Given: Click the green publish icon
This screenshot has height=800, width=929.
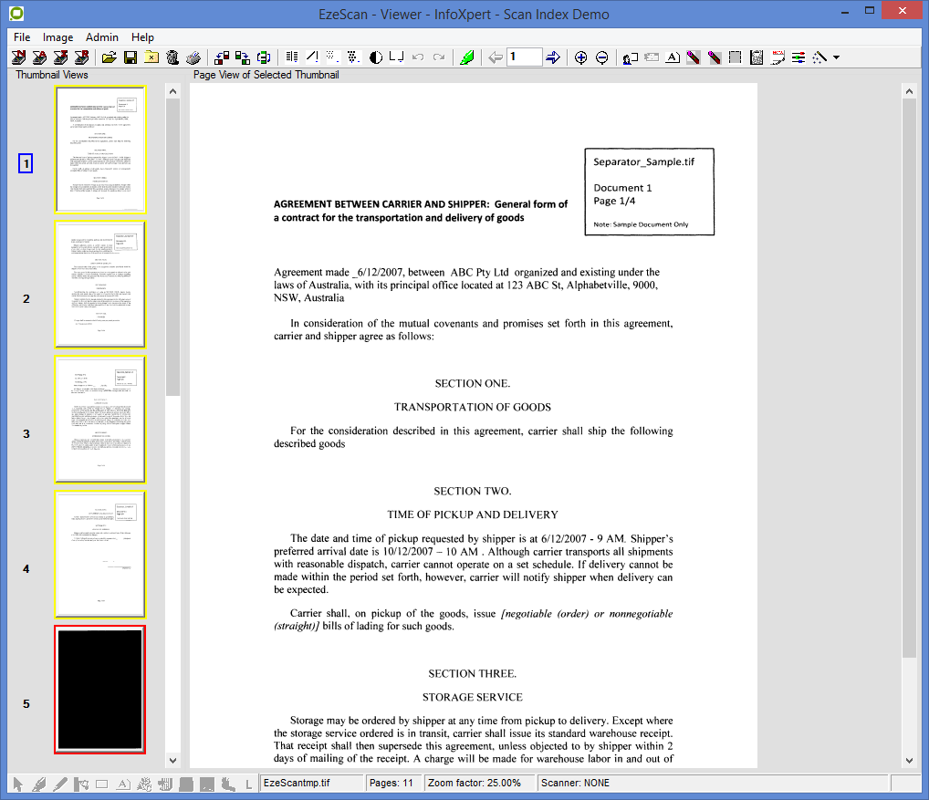Looking at the screenshot, I should tap(466, 57).
